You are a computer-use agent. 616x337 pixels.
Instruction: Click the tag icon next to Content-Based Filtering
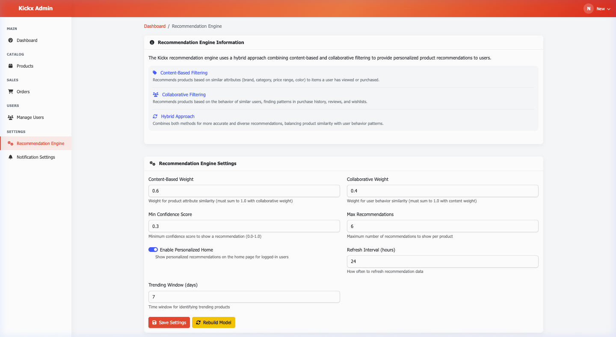(155, 73)
